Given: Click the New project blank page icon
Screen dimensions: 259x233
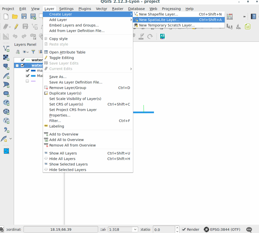Looking at the screenshot, I should [x=6, y=16].
